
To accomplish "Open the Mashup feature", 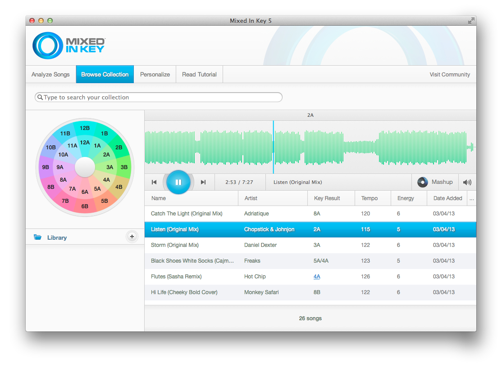I will point(435,182).
